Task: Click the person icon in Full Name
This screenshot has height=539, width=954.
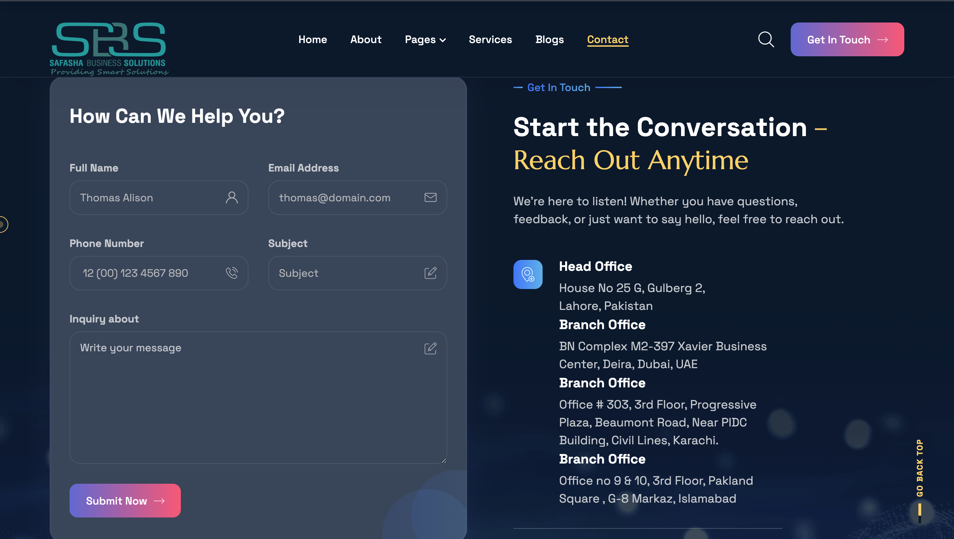Action: (x=232, y=197)
